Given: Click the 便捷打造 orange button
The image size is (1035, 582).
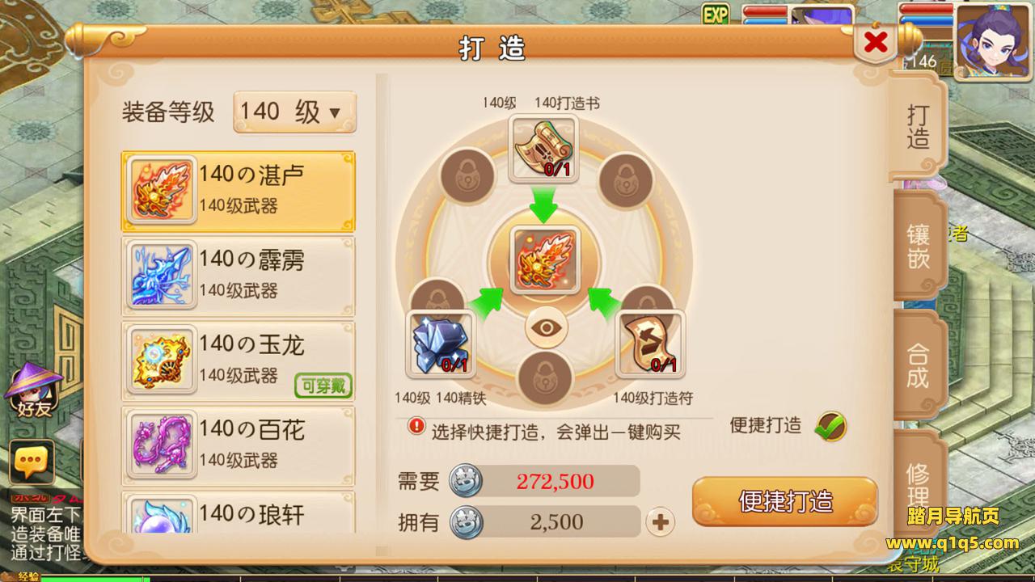Looking at the screenshot, I should coord(785,501).
